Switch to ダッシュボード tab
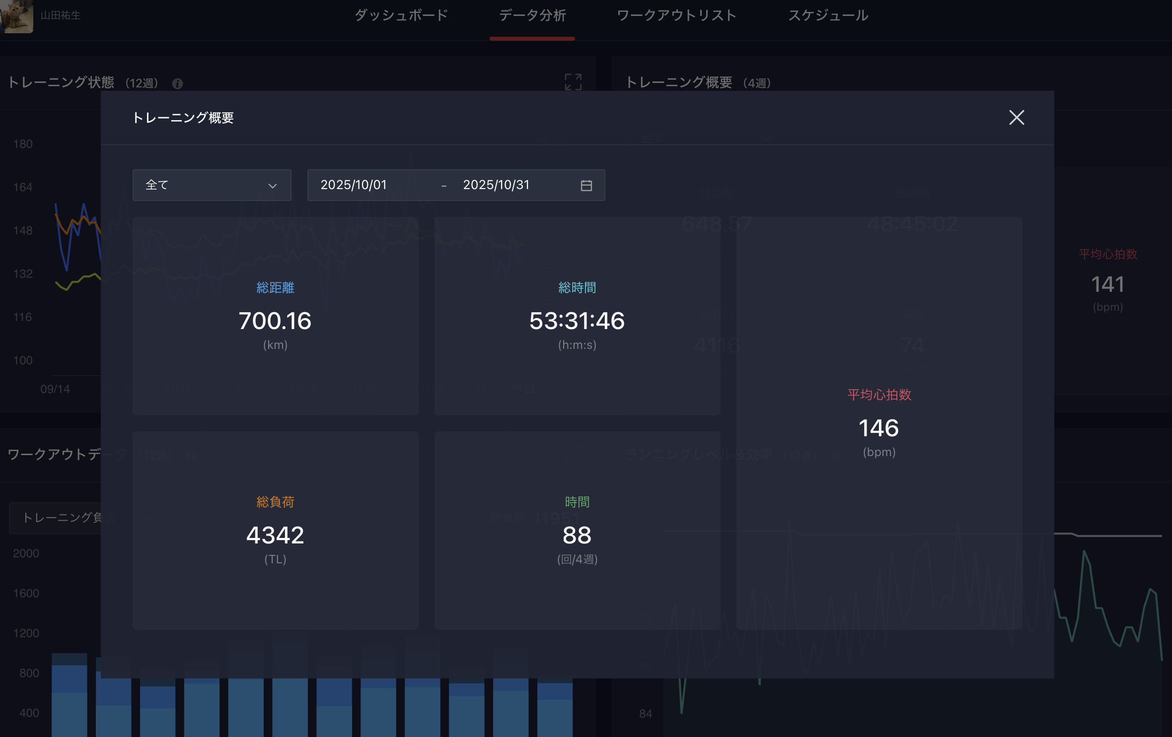Image resolution: width=1172 pixels, height=737 pixels. click(401, 16)
